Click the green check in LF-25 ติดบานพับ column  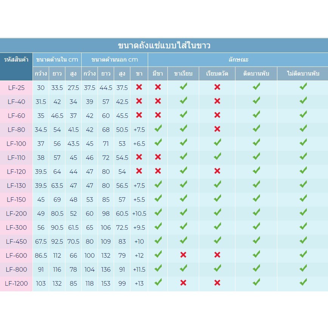coord(256,87)
